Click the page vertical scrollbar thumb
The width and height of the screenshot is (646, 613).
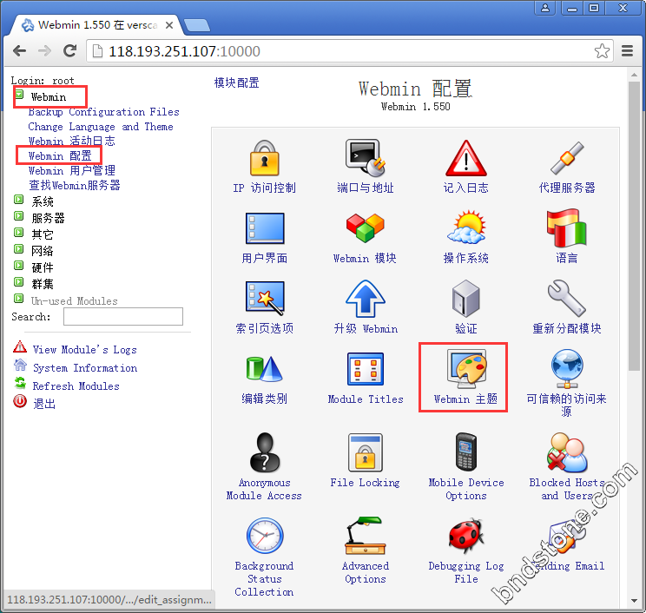click(x=634, y=227)
